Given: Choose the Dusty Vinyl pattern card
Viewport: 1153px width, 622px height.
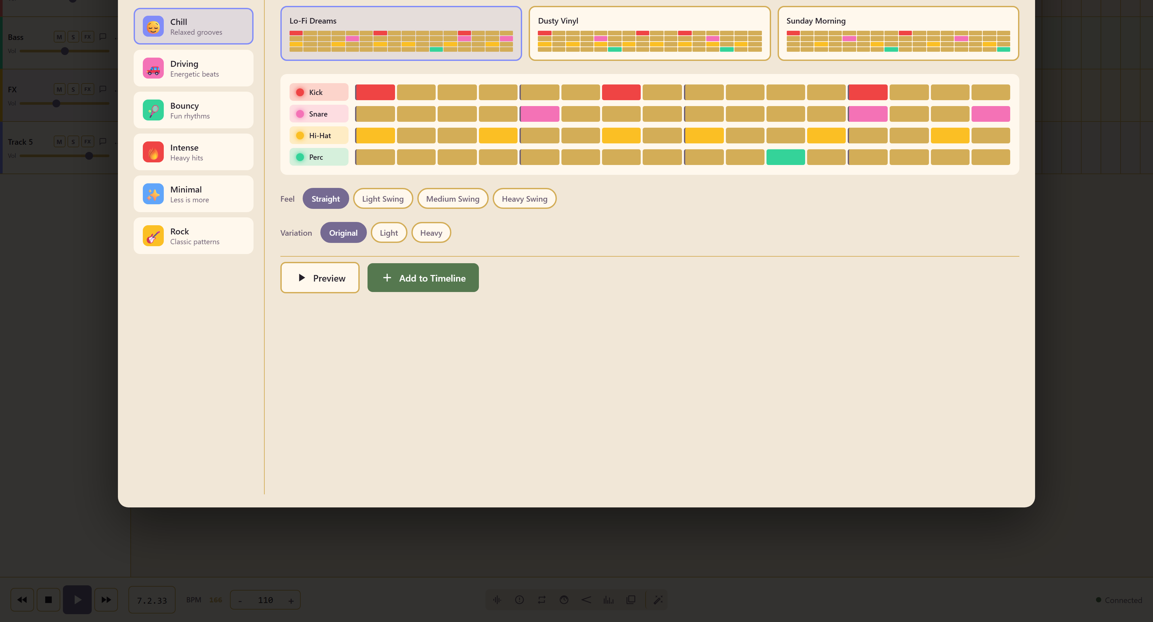Looking at the screenshot, I should (650, 34).
